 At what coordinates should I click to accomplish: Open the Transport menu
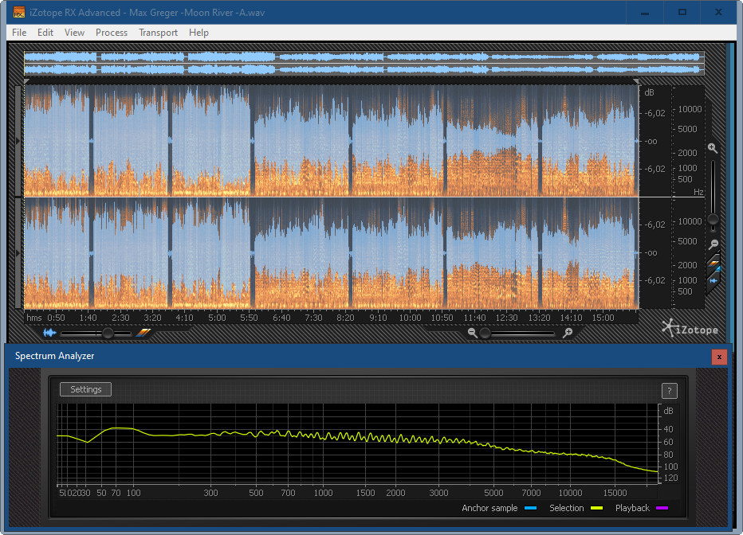[x=158, y=33]
